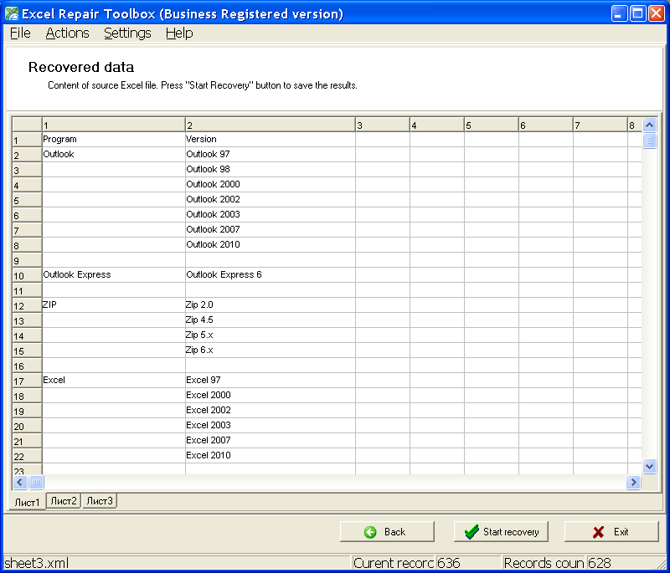Click the Start recovery button
This screenshot has height=573, width=670.
[x=501, y=532]
